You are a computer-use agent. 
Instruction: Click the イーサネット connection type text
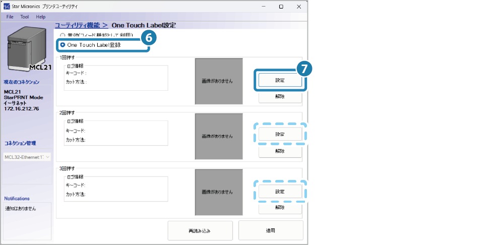click(x=15, y=103)
